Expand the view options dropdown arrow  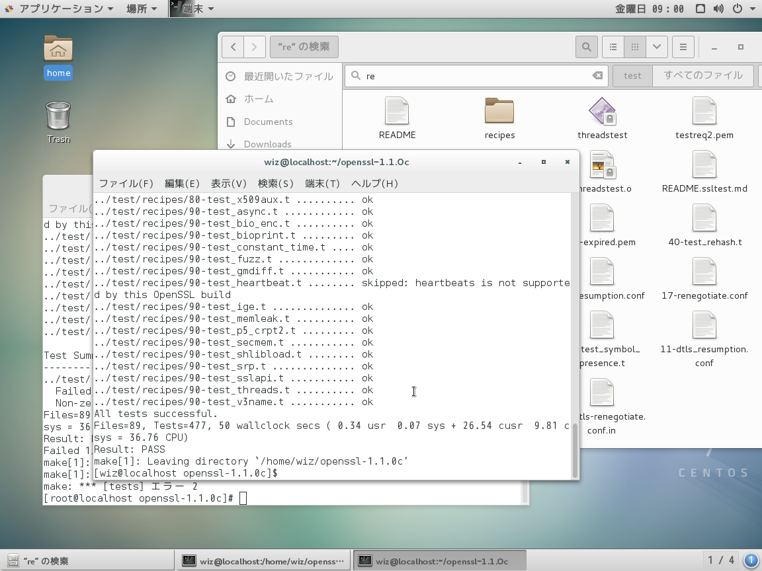click(657, 47)
